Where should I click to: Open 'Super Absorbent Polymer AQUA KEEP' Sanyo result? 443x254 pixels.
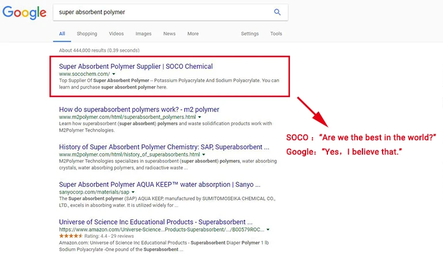pyautogui.click(x=159, y=184)
